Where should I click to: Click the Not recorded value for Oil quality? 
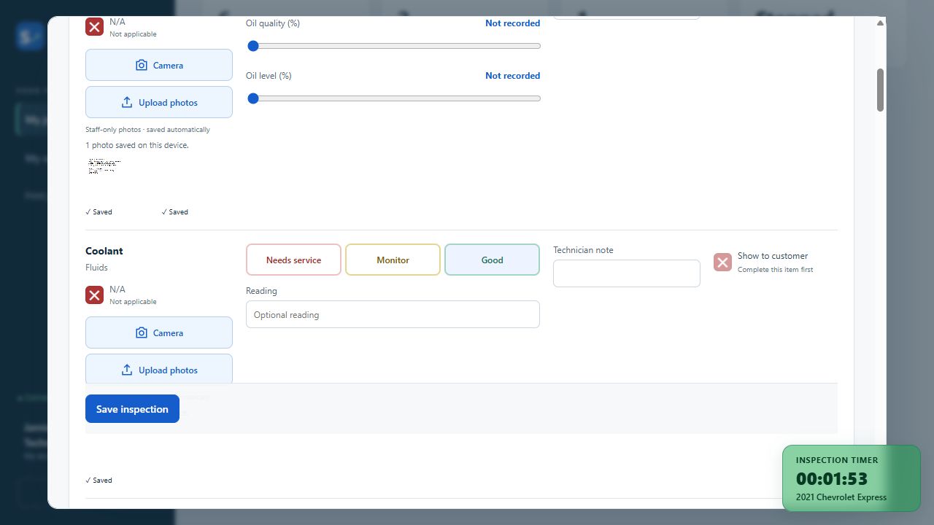coord(513,23)
